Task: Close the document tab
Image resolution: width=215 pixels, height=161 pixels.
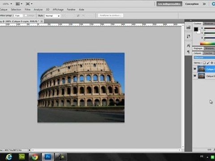Action: [x=42, y=21]
